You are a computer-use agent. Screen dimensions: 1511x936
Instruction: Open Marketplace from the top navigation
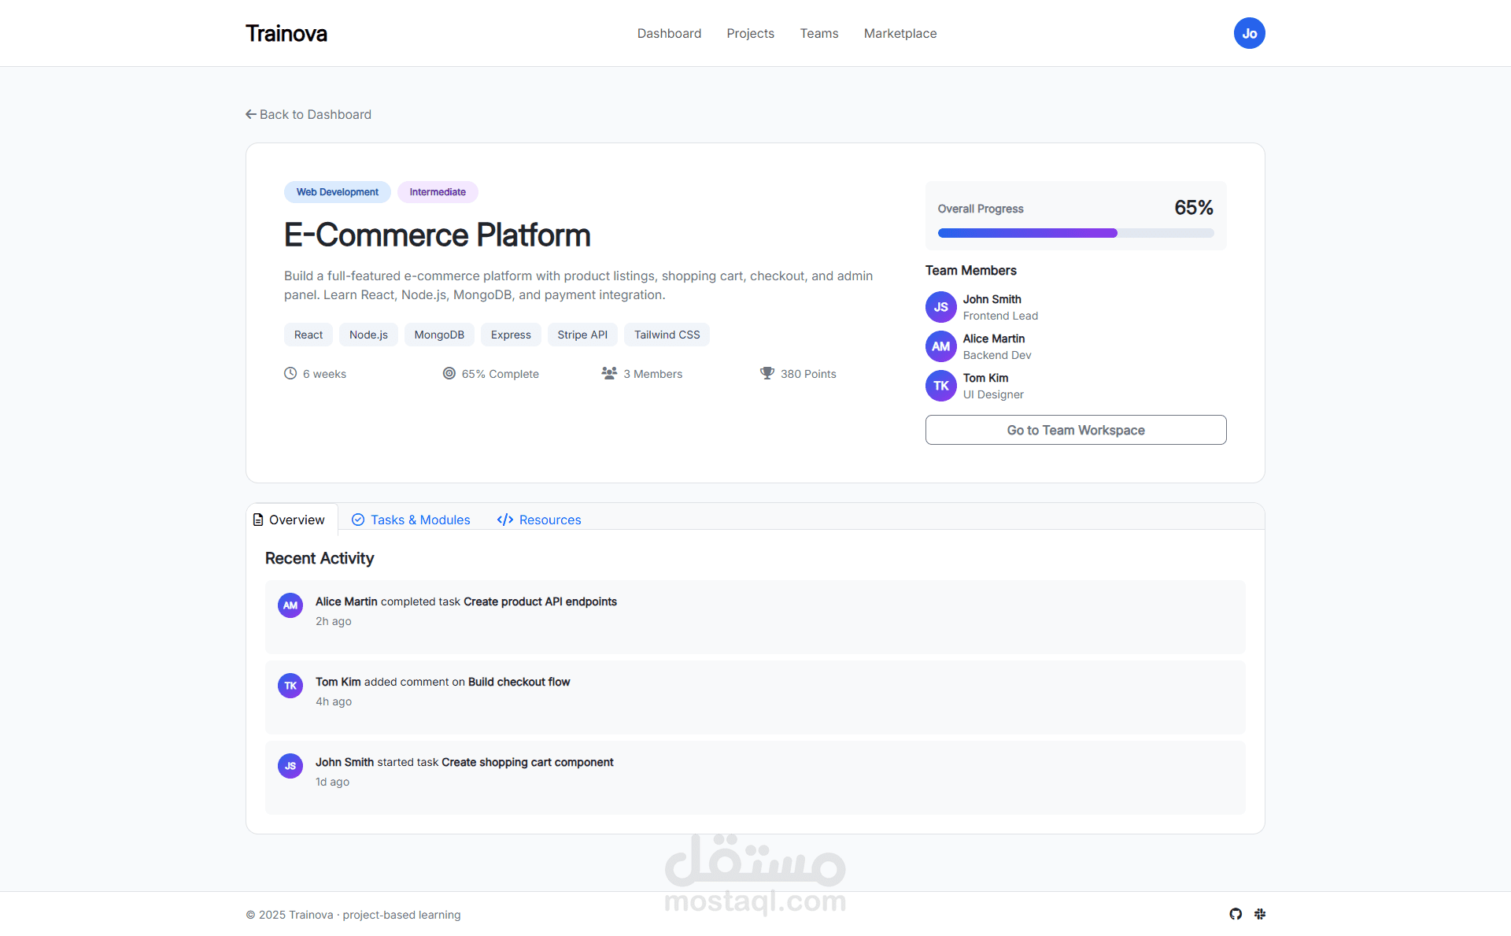[x=900, y=33]
